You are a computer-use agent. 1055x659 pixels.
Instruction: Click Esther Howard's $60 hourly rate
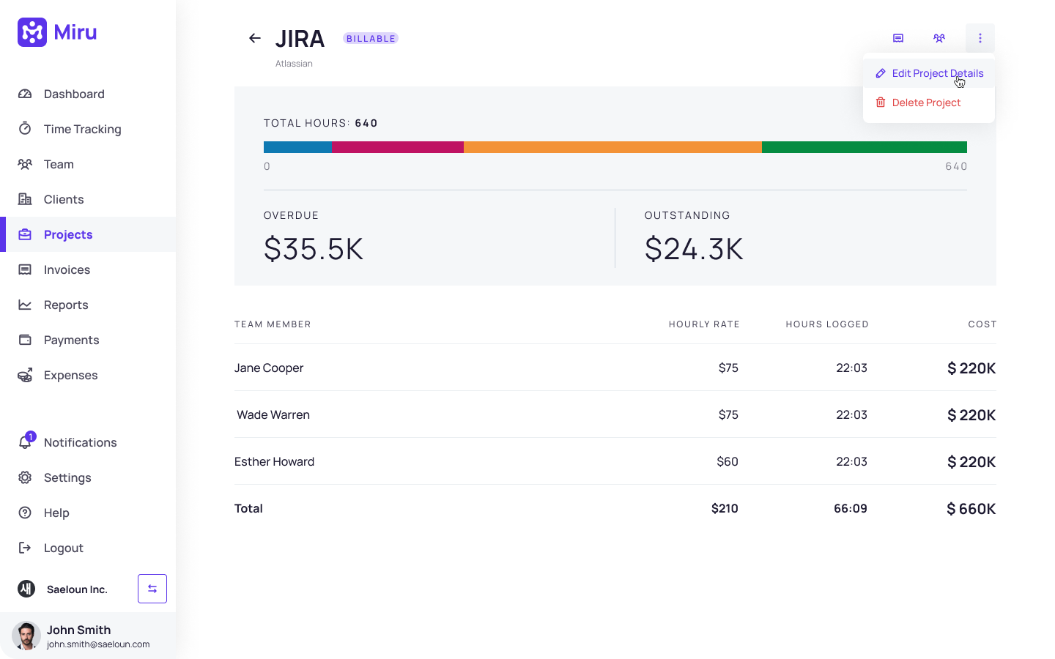[728, 461]
